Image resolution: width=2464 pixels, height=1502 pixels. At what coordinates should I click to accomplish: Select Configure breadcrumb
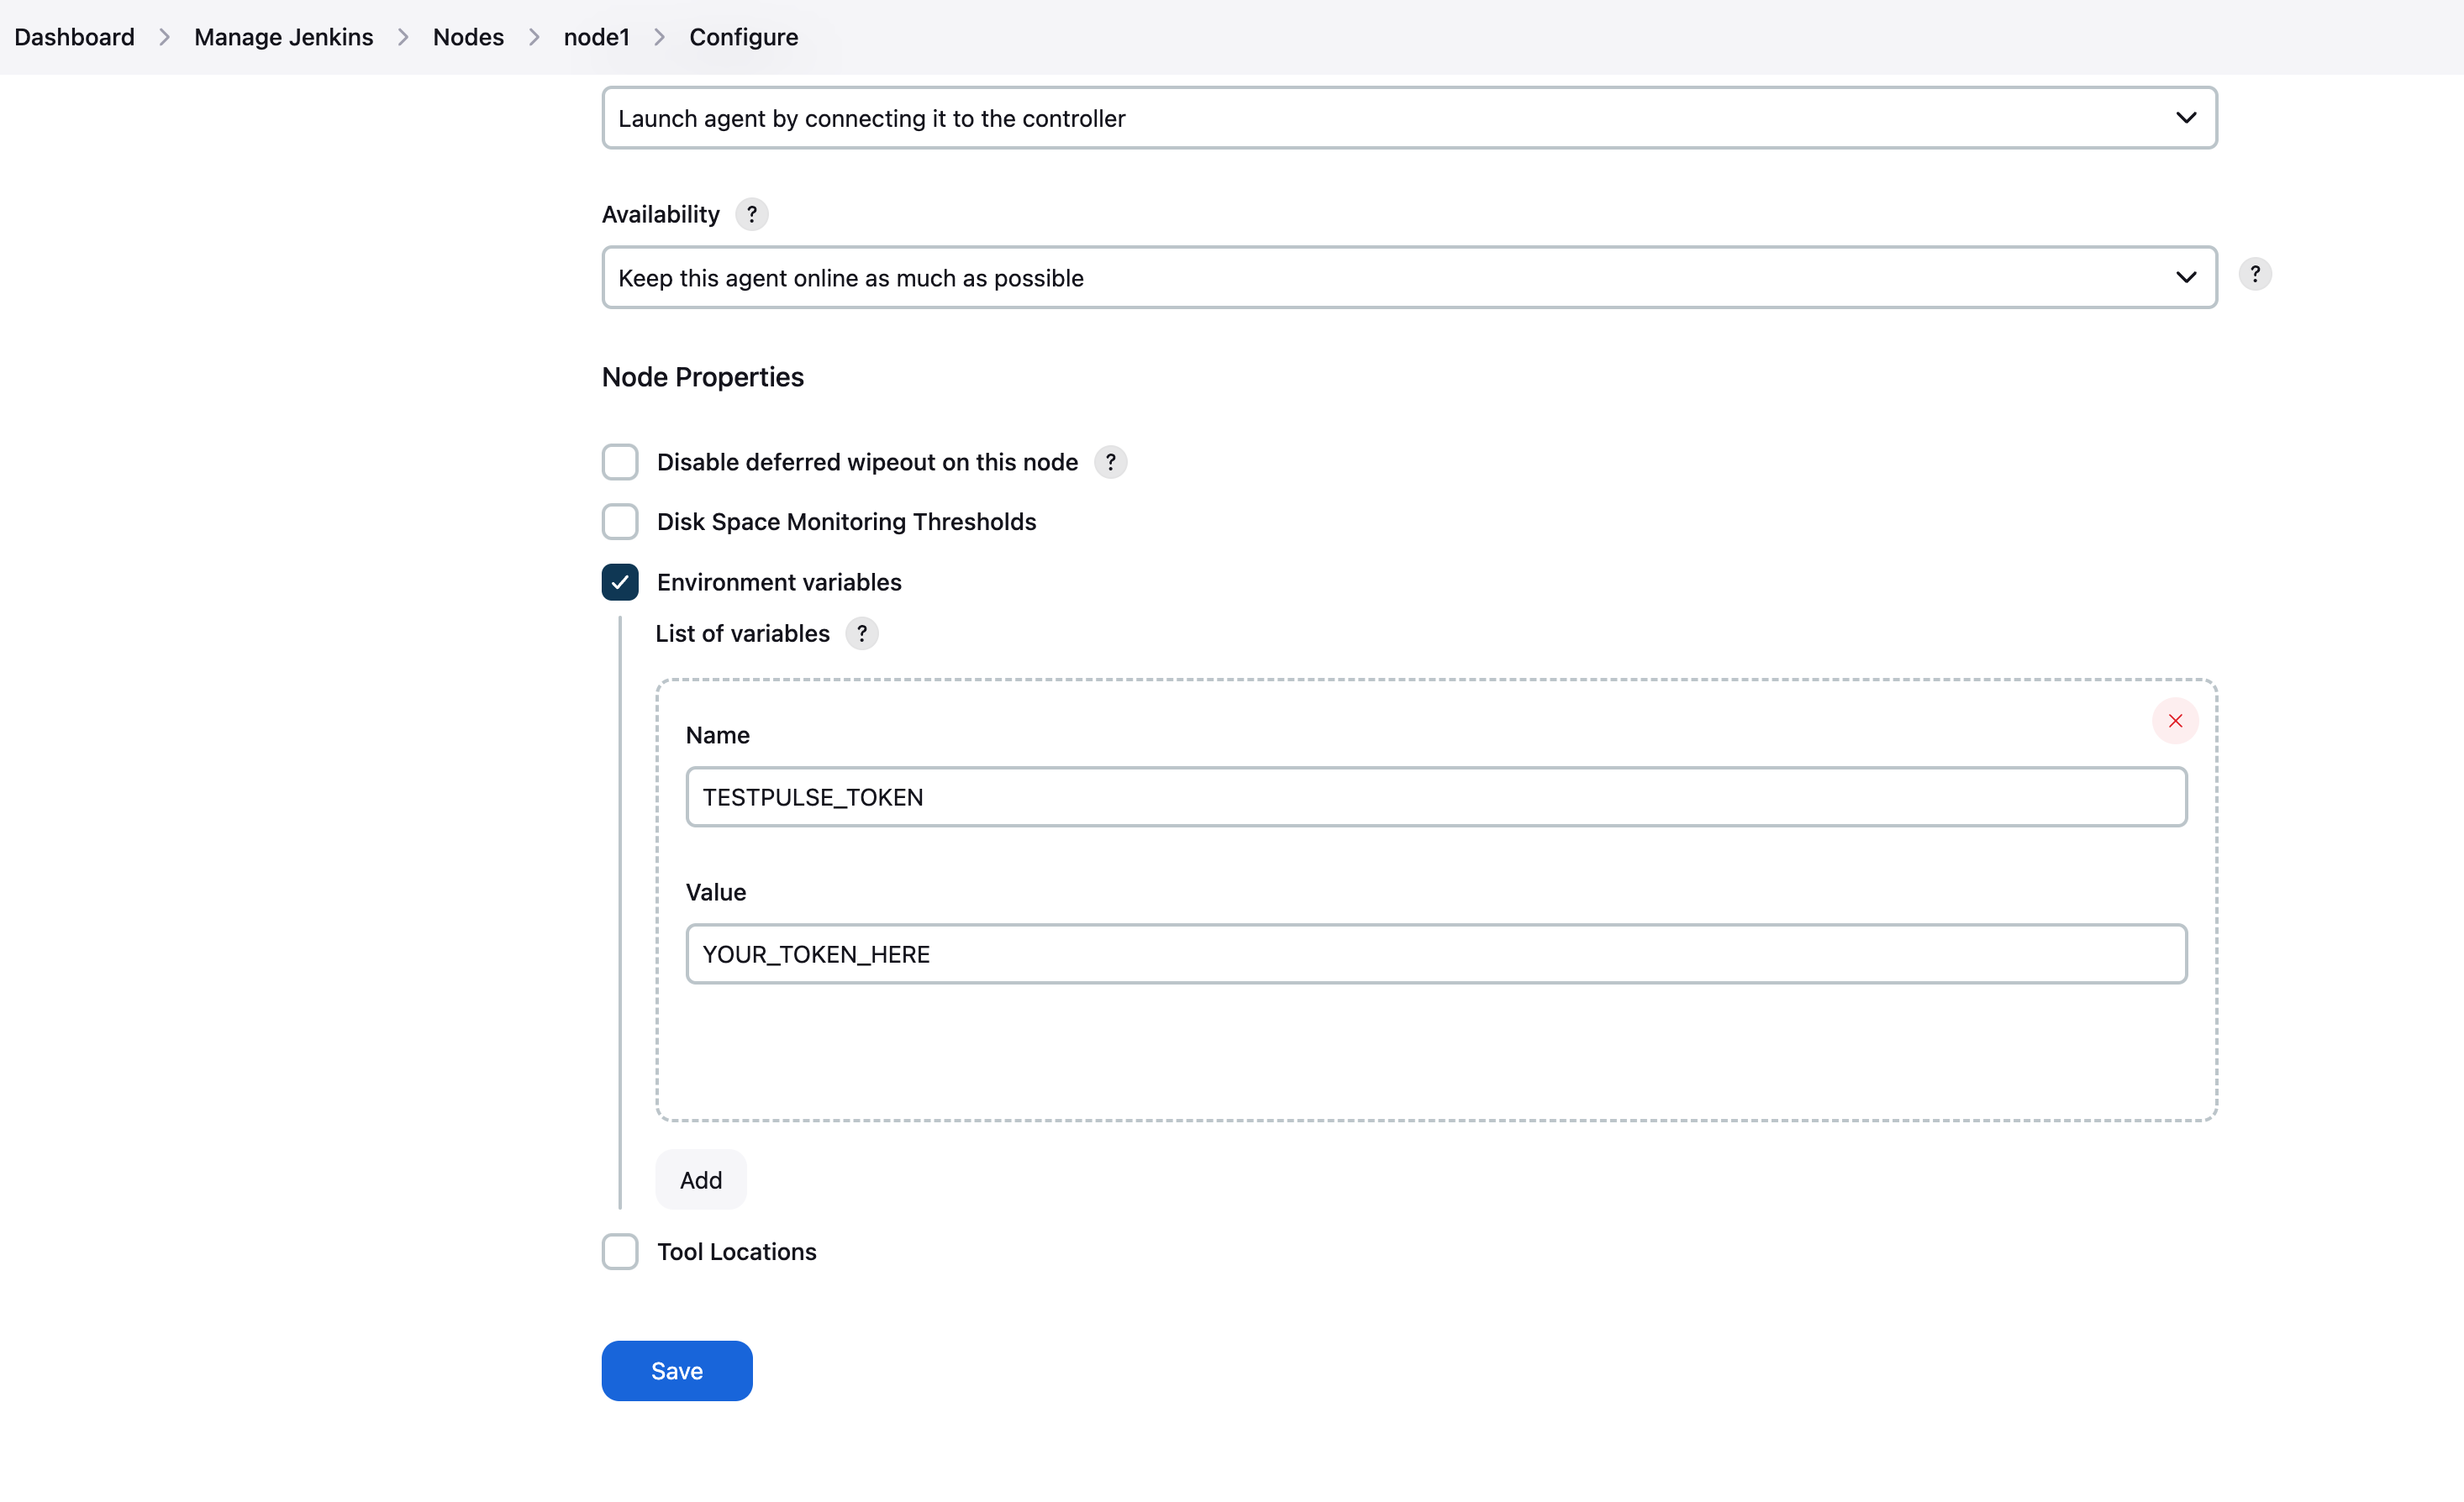(x=743, y=37)
